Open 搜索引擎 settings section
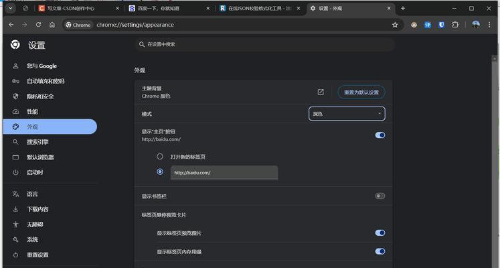This screenshot has width=500, height=268. point(50,142)
